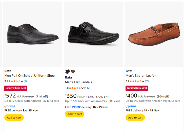View the 89 reviews for Slip-on Loafer
Image resolution: width=184 pixels, height=139 pixels.
(x=147, y=81)
